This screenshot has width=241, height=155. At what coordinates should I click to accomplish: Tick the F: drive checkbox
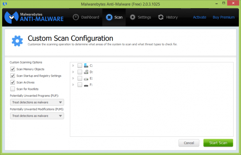coord(80,85)
